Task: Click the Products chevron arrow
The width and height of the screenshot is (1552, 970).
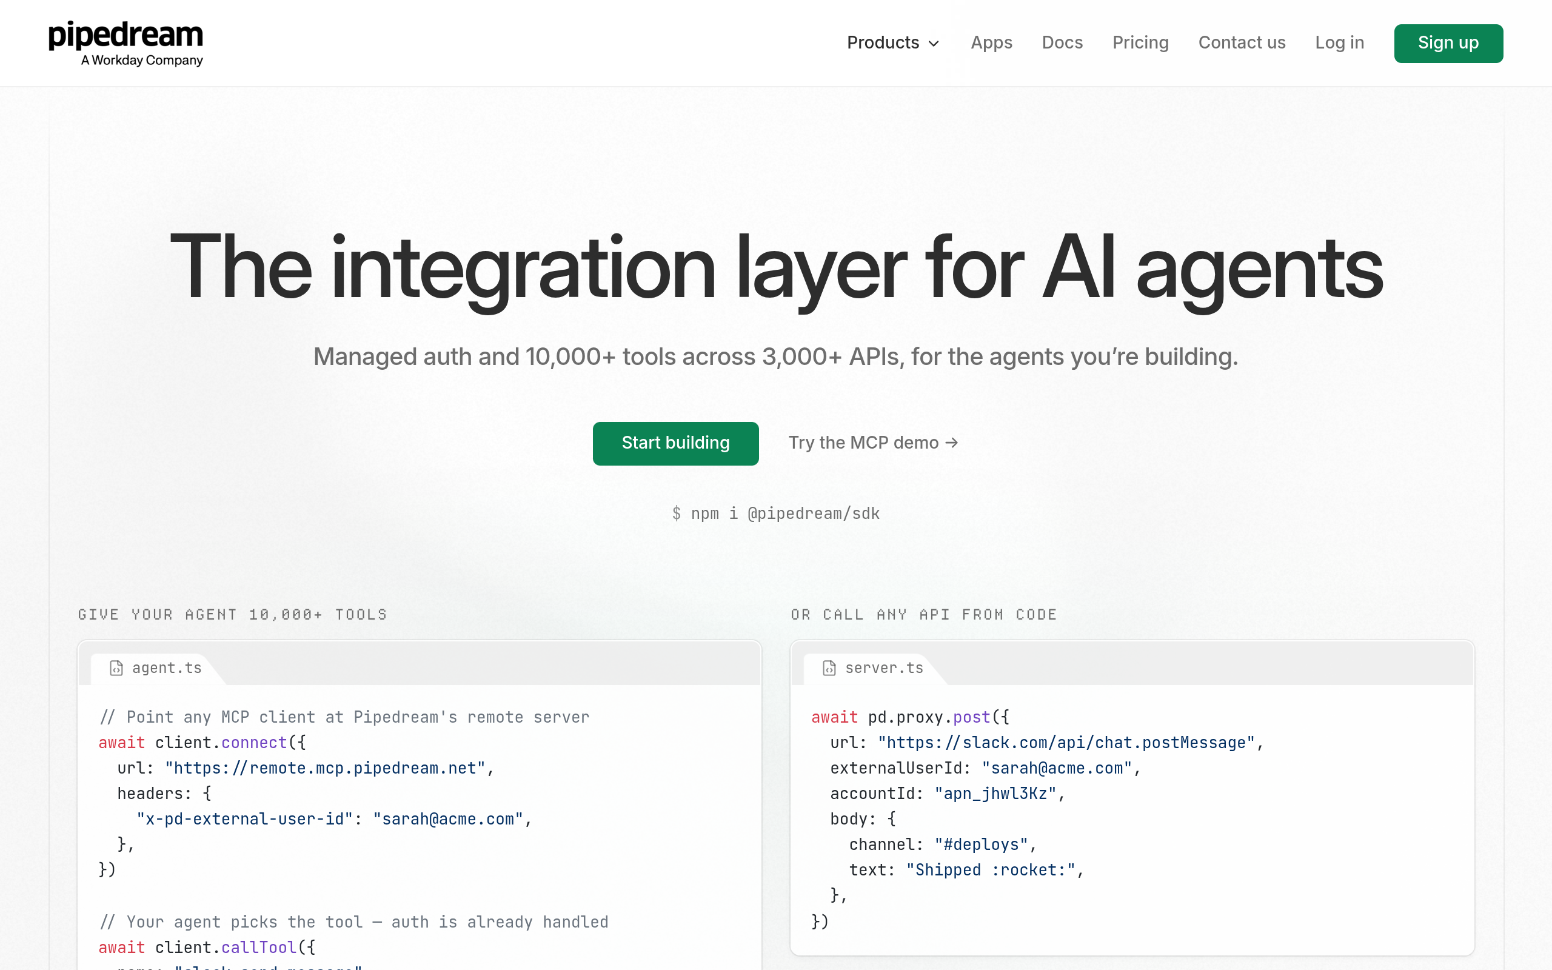Action: (x=934, y=44)
